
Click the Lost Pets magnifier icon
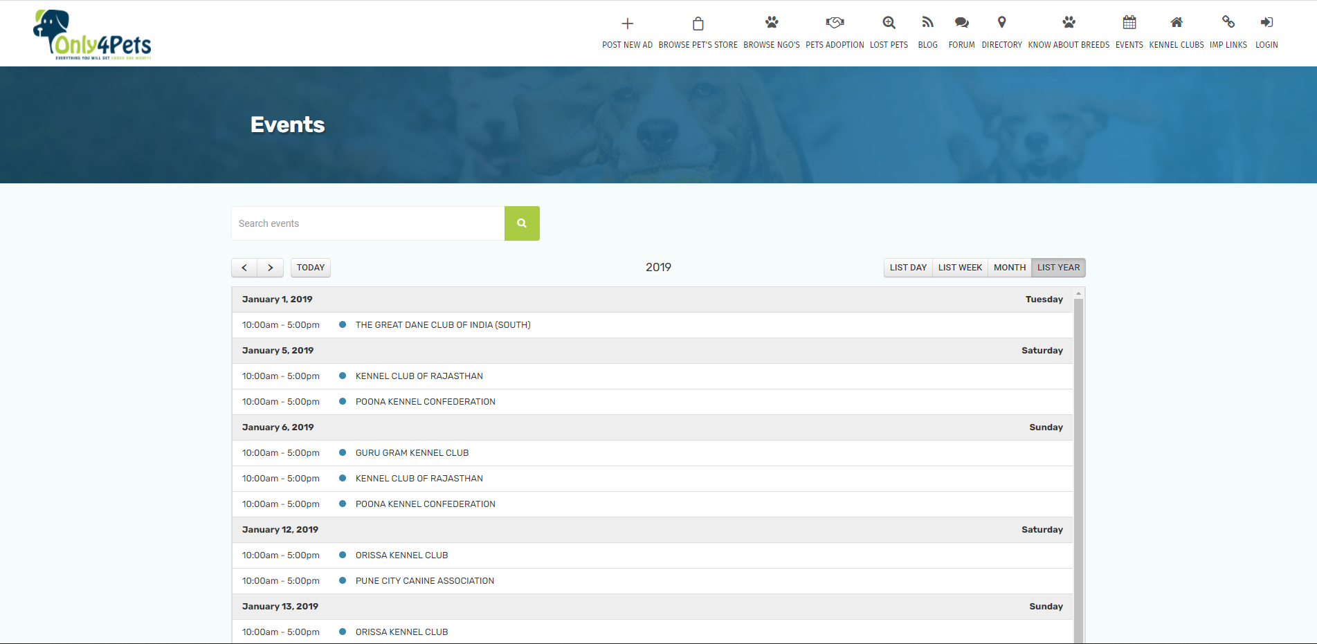click(x=889, y=22)
